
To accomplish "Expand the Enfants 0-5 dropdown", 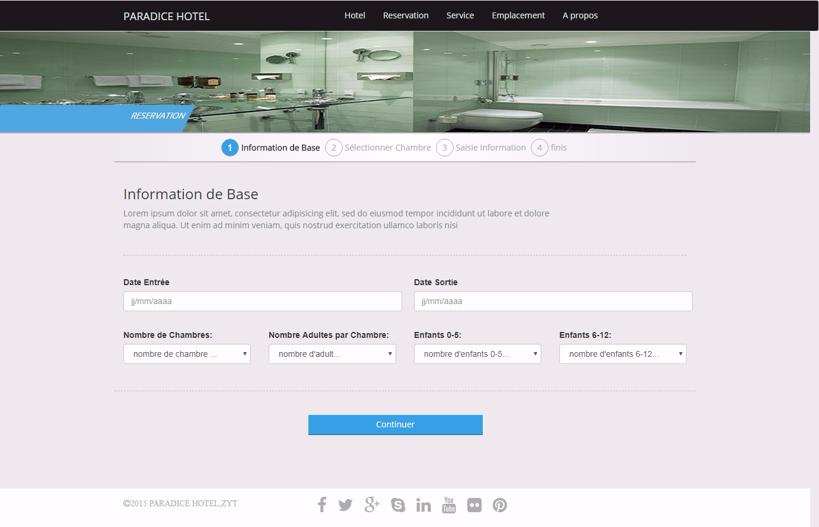I will 477,354.
